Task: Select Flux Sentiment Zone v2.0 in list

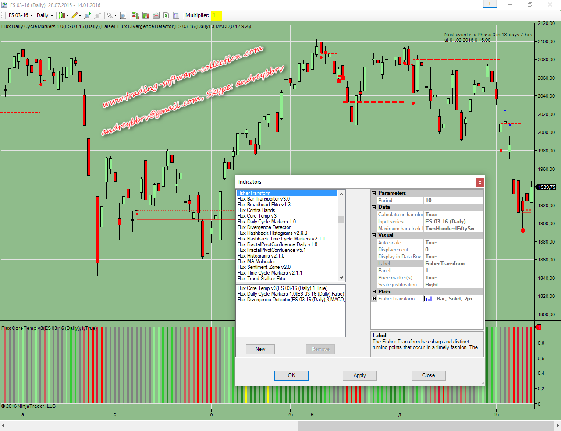Action: (264, 267)
